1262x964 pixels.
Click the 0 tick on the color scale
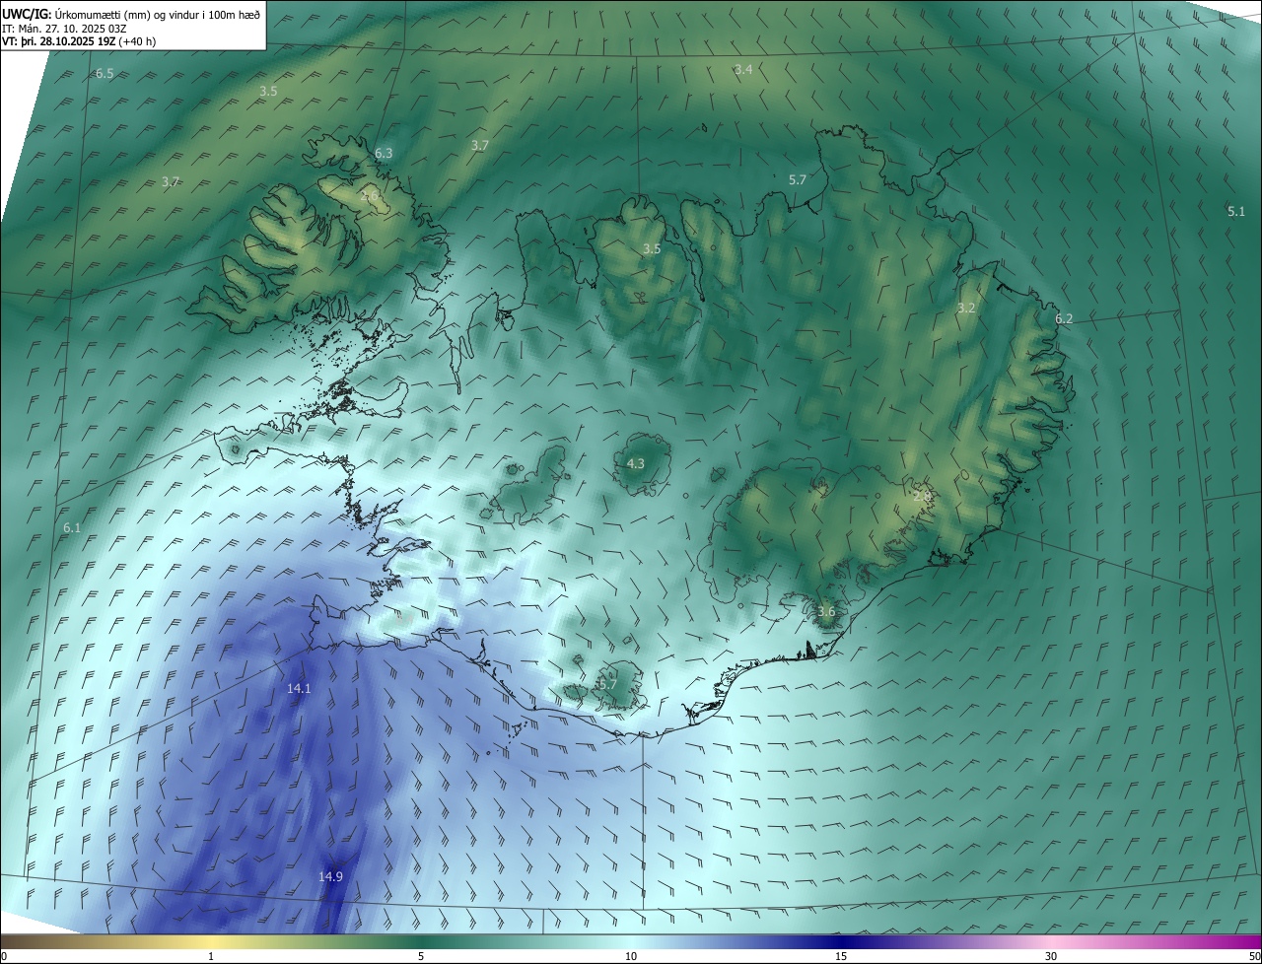[x=4, y=956]
